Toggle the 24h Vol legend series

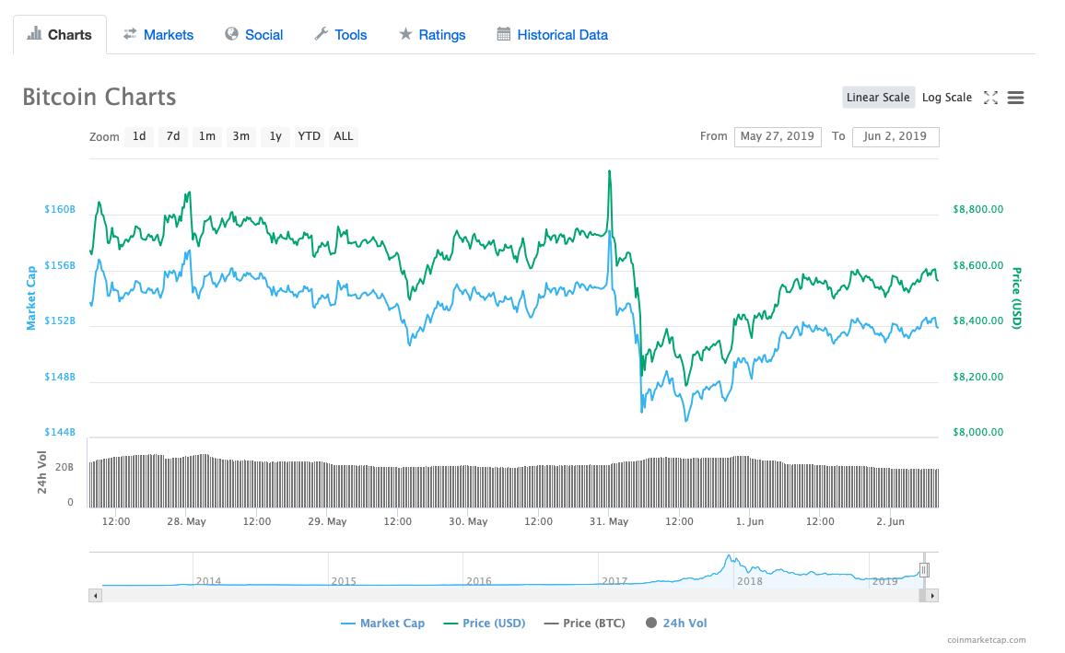[676, 623]
